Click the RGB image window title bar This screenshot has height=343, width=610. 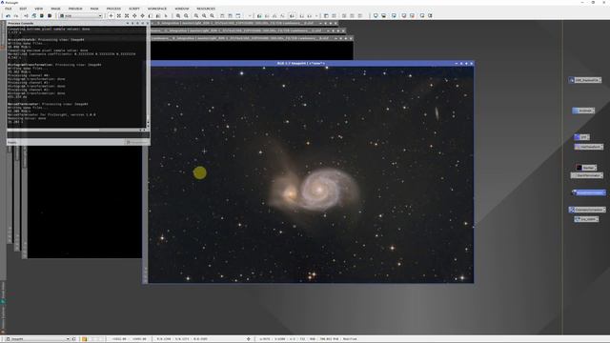coord(301,63)
